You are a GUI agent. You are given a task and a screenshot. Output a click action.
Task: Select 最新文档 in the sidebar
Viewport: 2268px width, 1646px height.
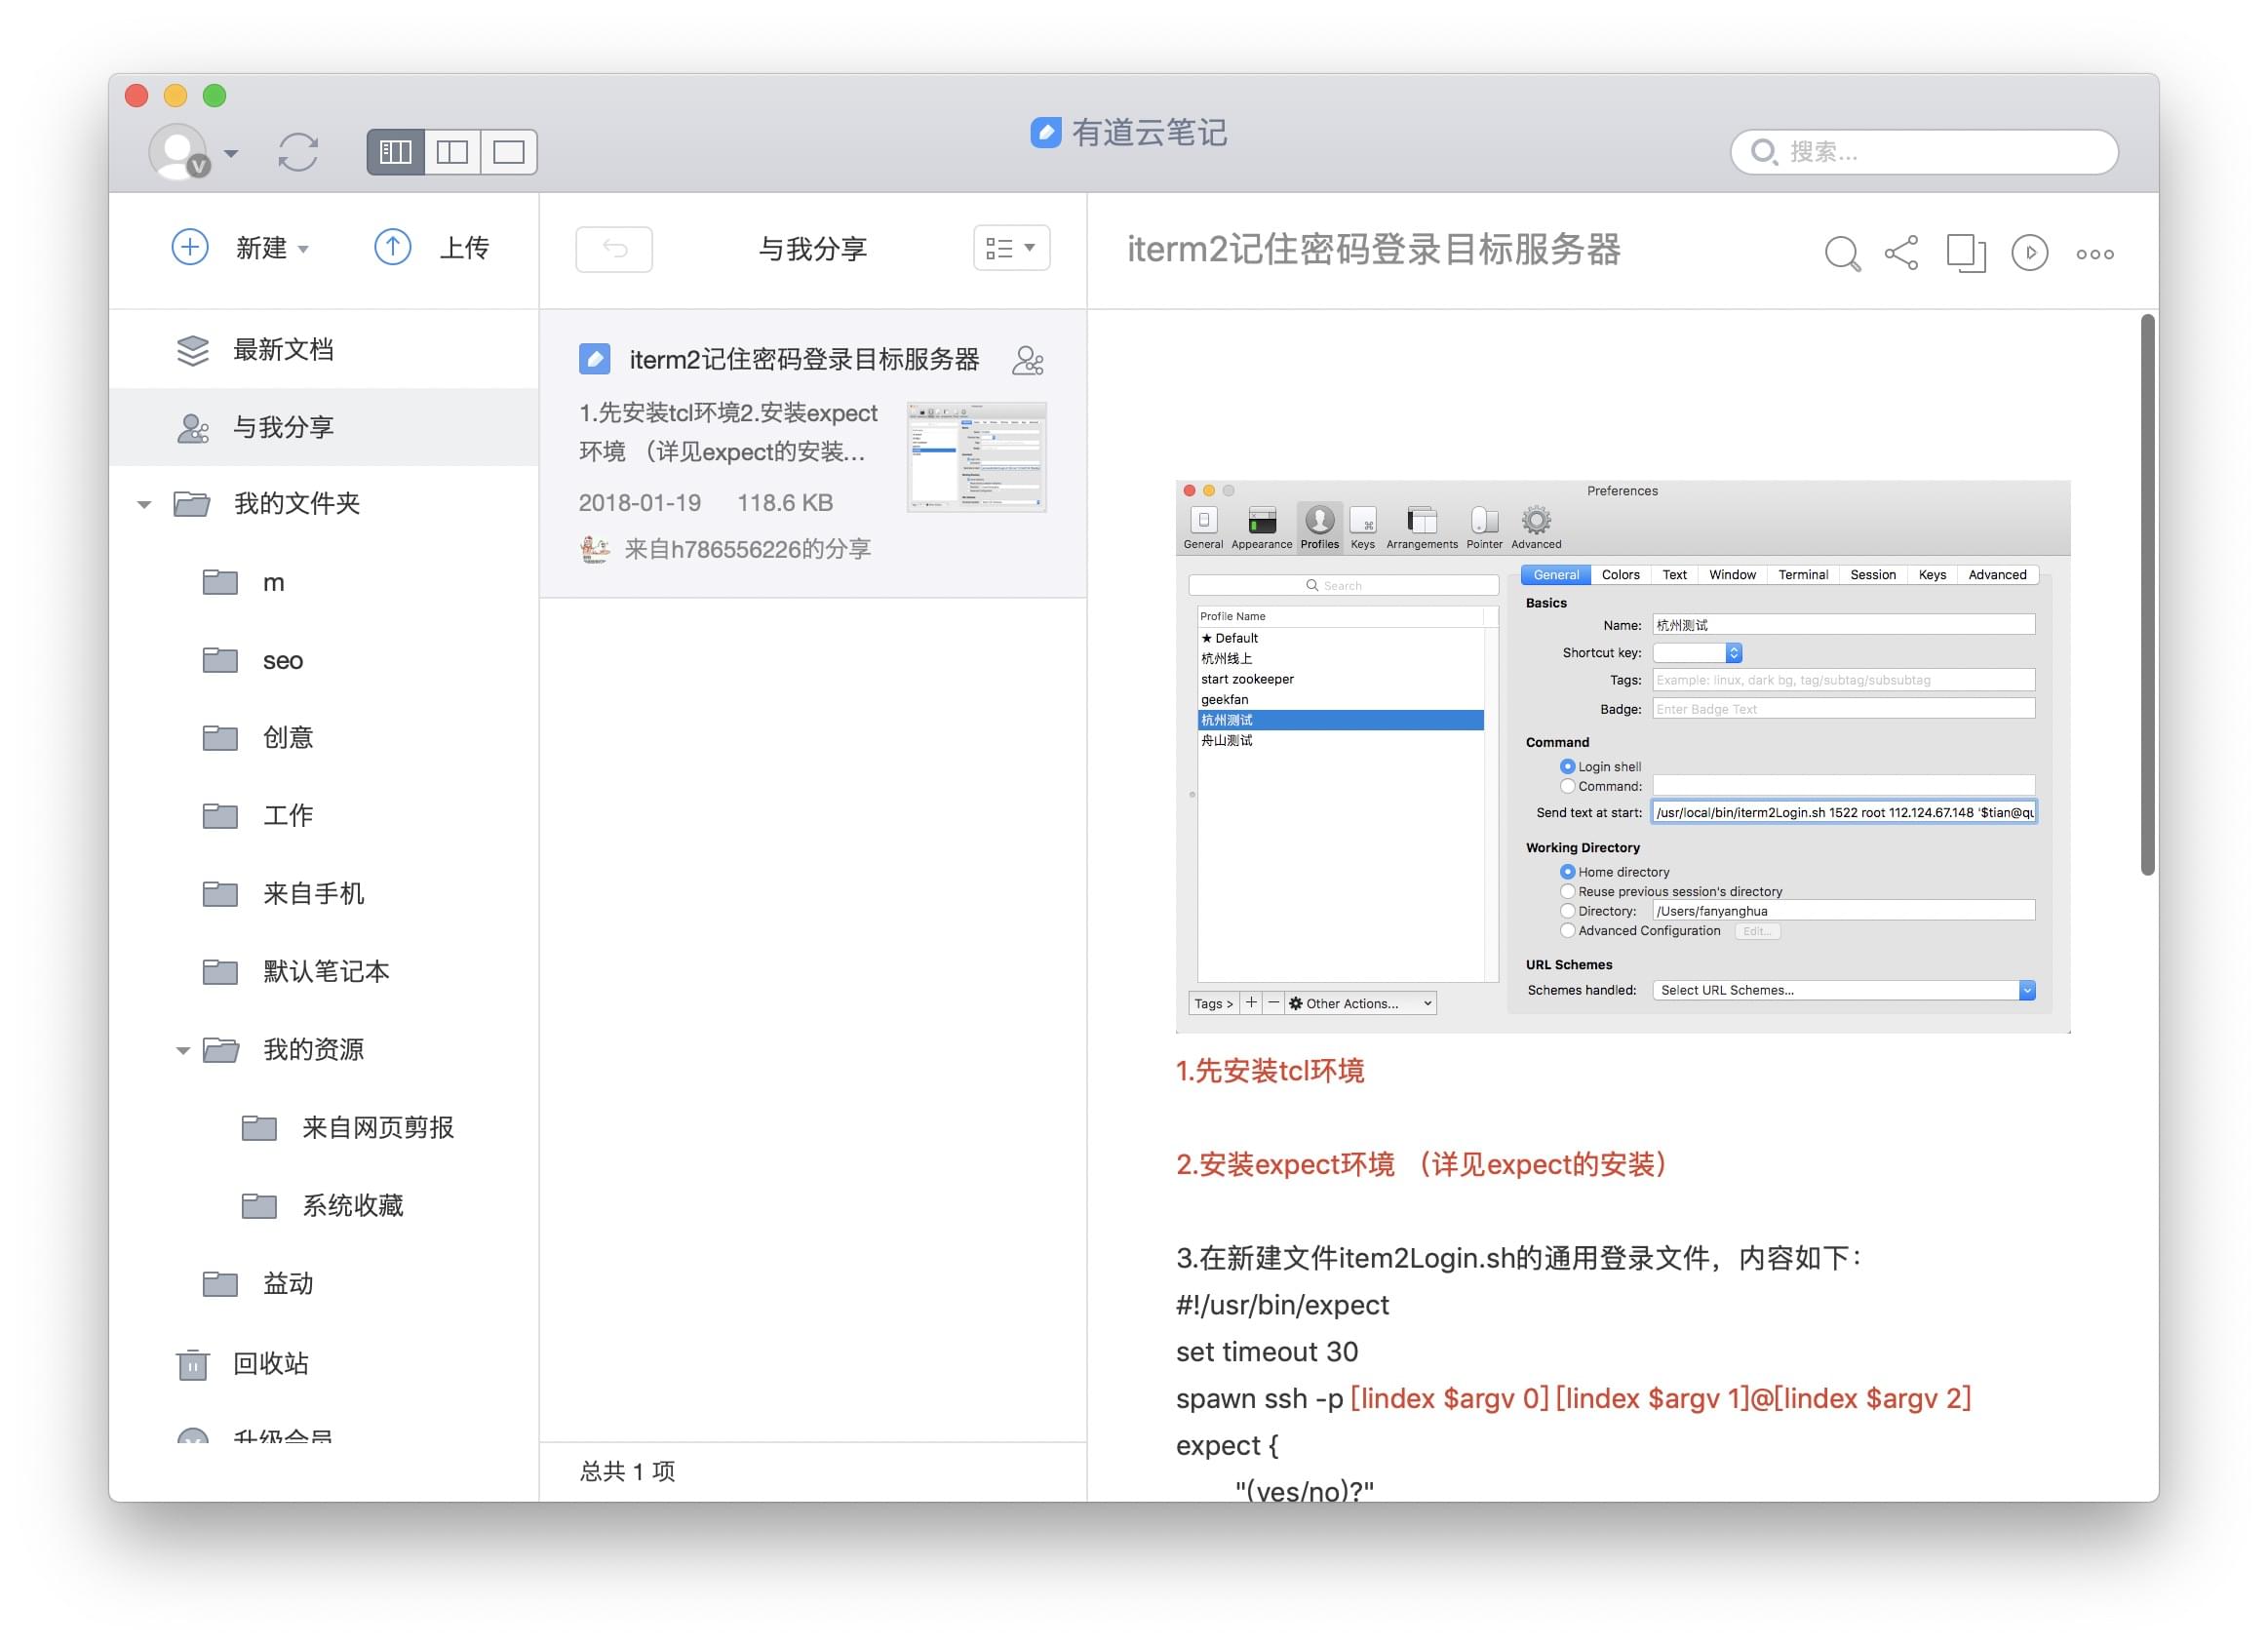[283, 350]
